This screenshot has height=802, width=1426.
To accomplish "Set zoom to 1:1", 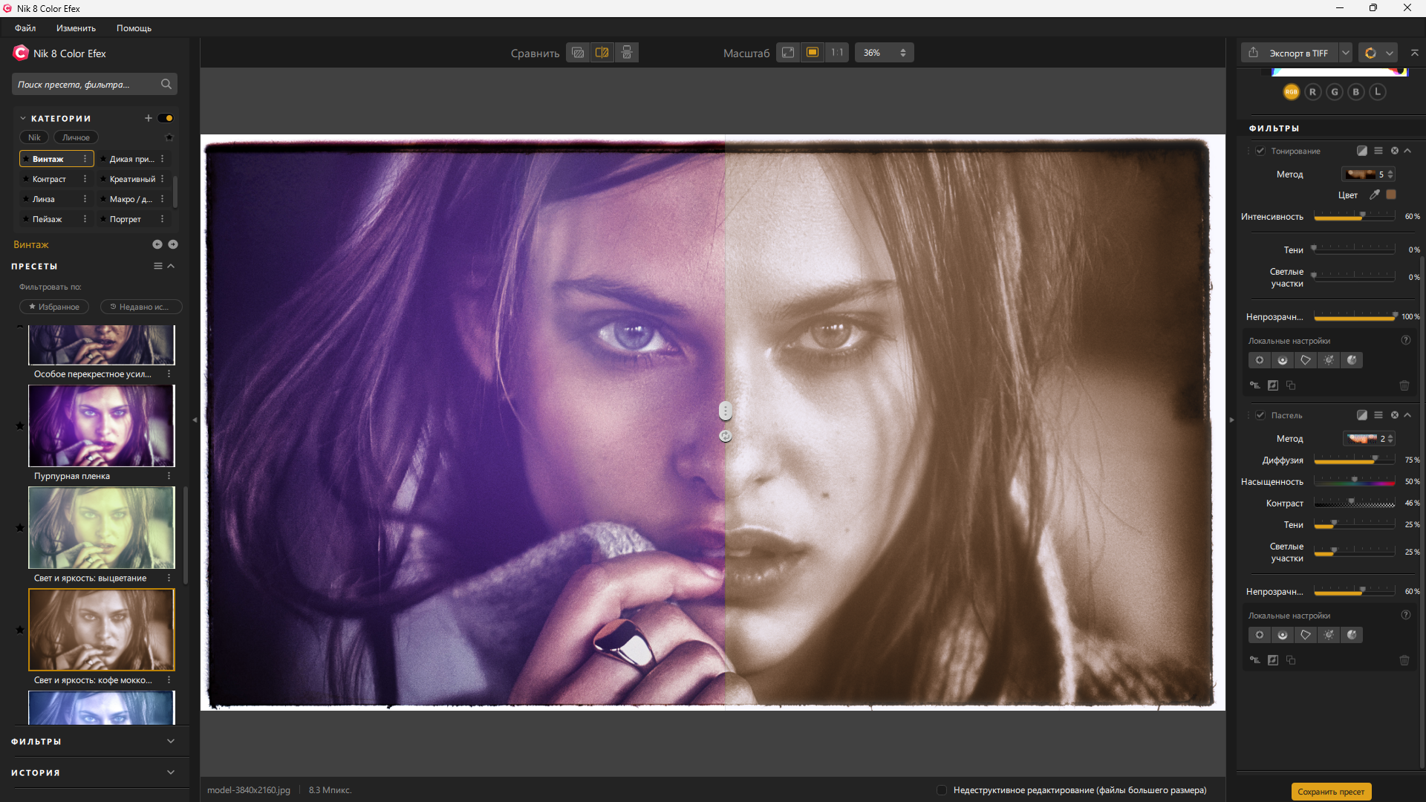I will (x=837, y=53).
